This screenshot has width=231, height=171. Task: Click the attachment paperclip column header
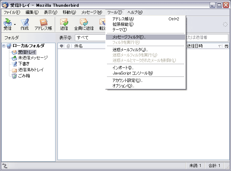pos(68,46)
